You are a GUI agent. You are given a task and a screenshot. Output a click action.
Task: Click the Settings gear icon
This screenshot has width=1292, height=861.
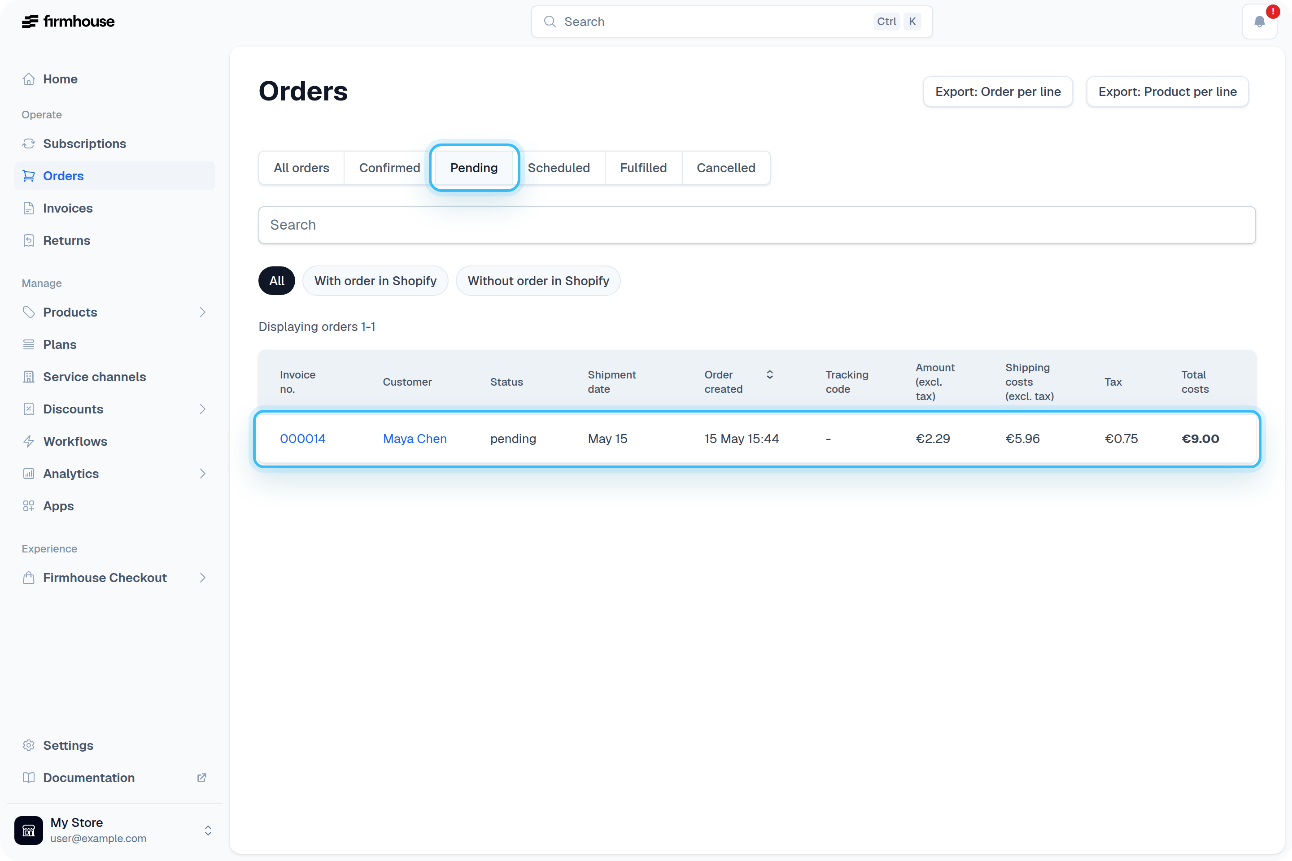pyautogui.click(x=29, y=745)
